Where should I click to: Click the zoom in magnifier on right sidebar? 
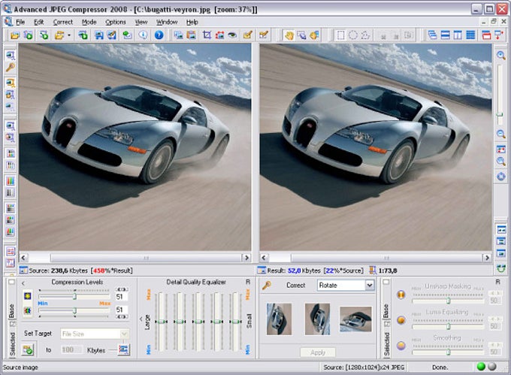coord(500,55)
